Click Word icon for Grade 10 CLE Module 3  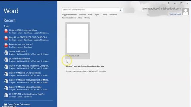[x=6, y=67]
